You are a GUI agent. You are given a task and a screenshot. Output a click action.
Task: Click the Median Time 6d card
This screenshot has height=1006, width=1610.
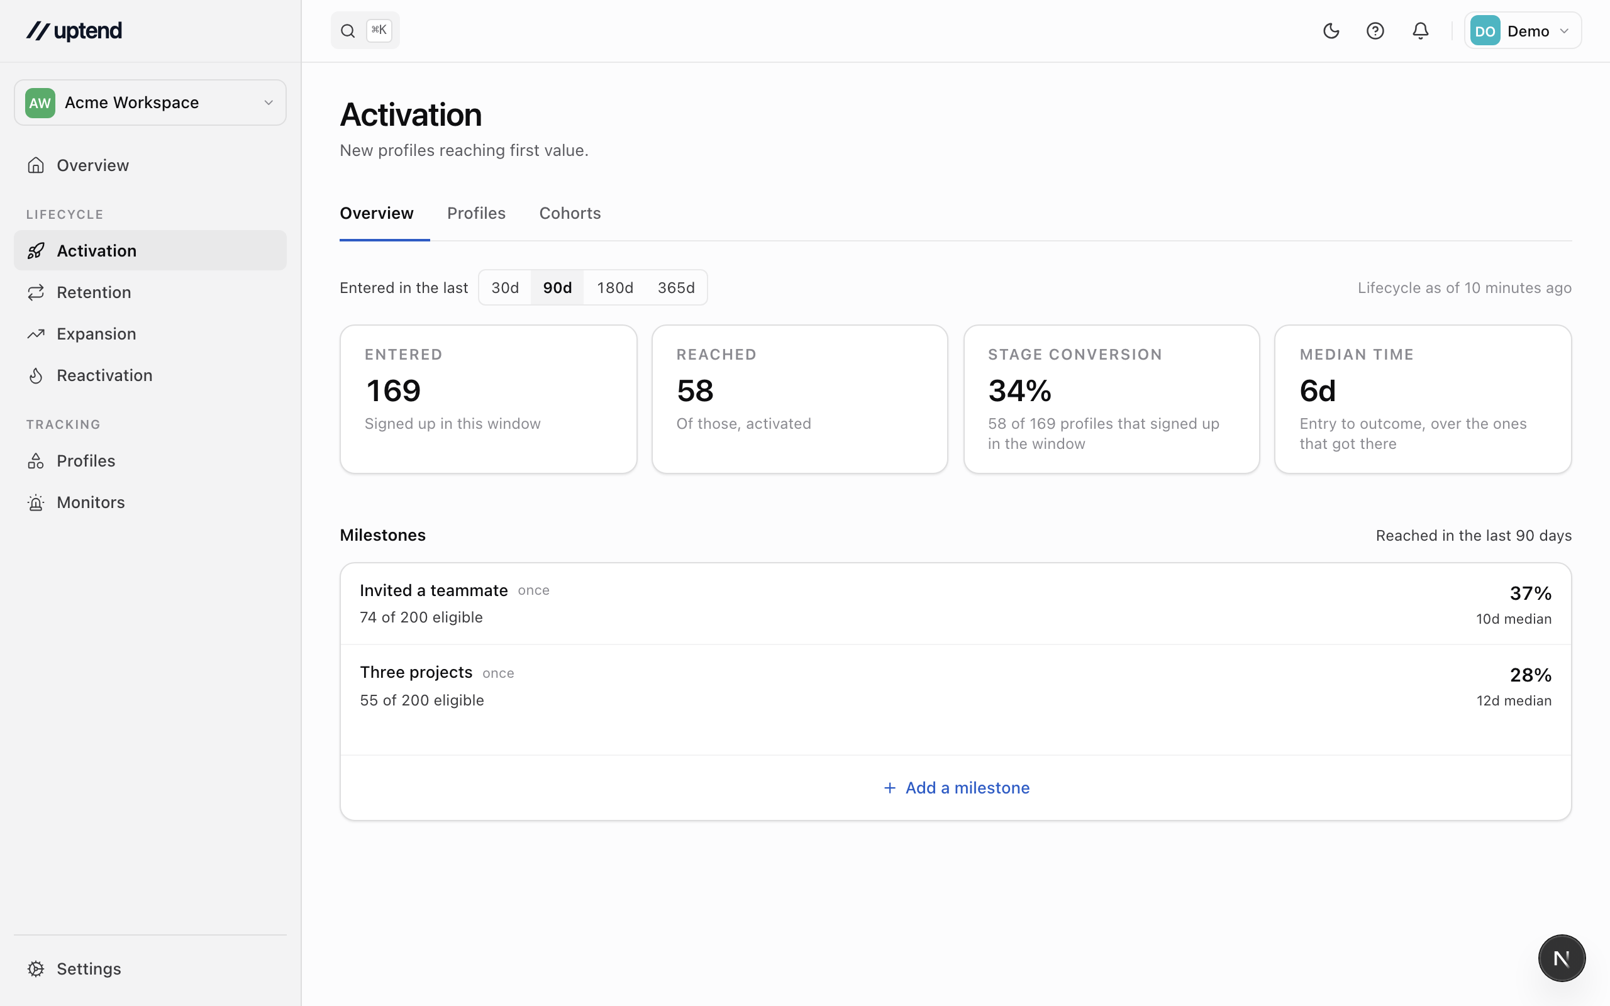pyautogui.click(x=1423, y=399)
